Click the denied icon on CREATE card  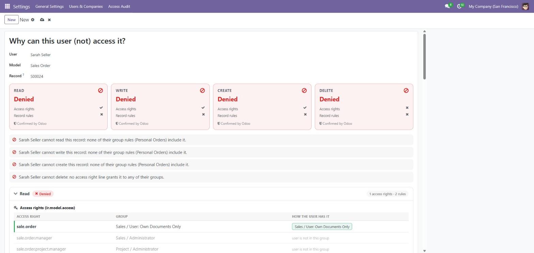pyautogui.click(x=304, y=90)
